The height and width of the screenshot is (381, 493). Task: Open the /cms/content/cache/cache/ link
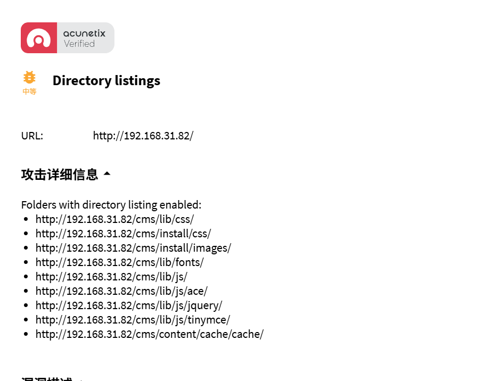[150, 334]
